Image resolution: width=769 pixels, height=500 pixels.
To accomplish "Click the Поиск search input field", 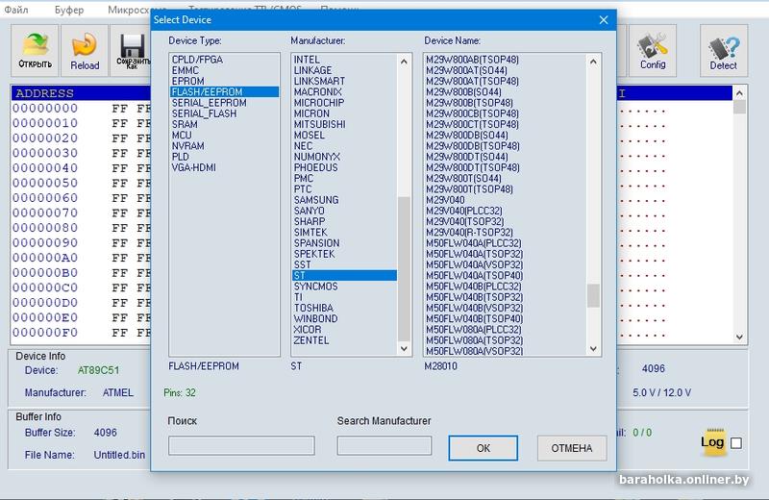I will click(x=241, y=445).
